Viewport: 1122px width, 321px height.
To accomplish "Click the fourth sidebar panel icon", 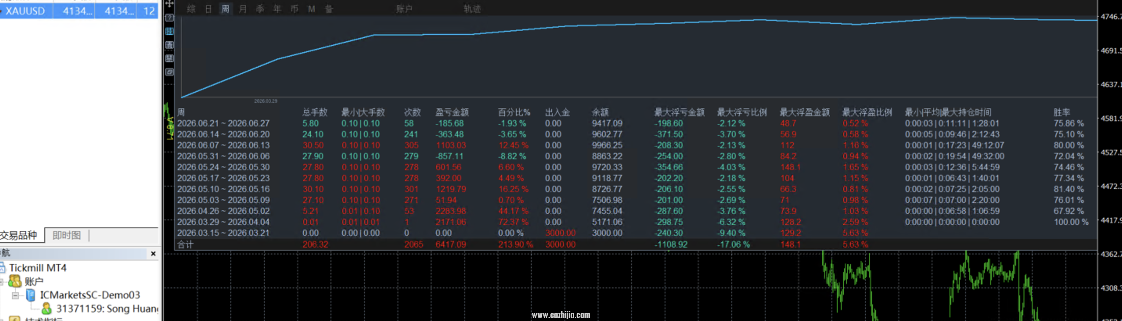I will tap(170, 58).
